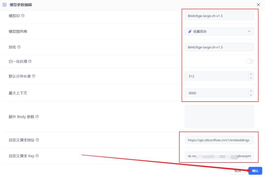Click the help icon beside 自定义请求 Key
Viewport: 265px width, 177px height.
coord(37,156)
